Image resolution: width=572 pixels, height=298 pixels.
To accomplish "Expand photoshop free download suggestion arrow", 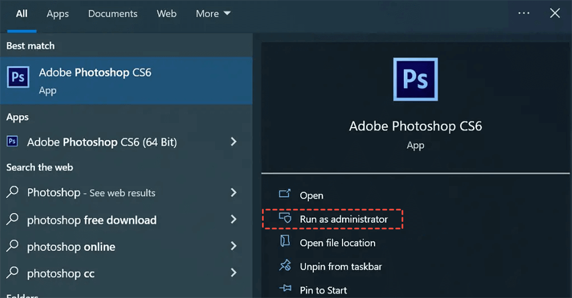I will pyautogui.click(x=233, y=220).
